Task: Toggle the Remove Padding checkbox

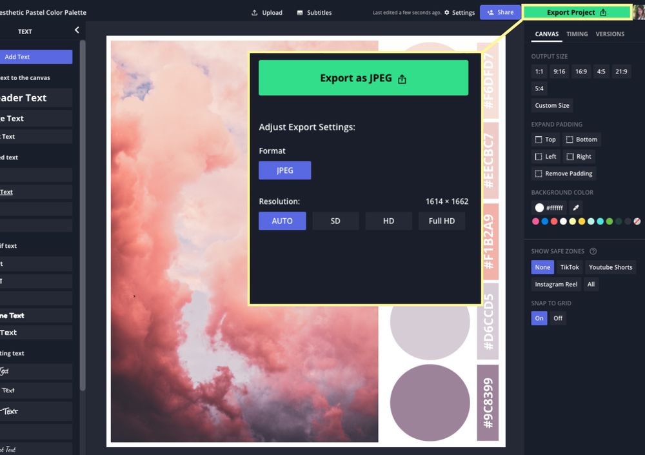Action: coord(539,173)
